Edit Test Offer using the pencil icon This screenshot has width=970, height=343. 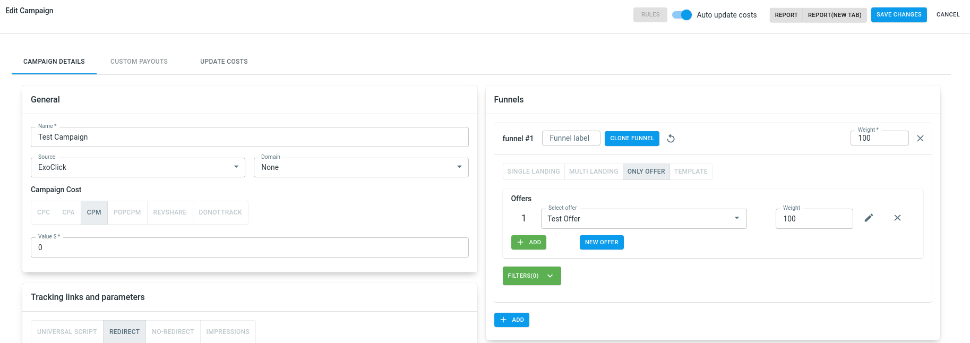[869, 218]
